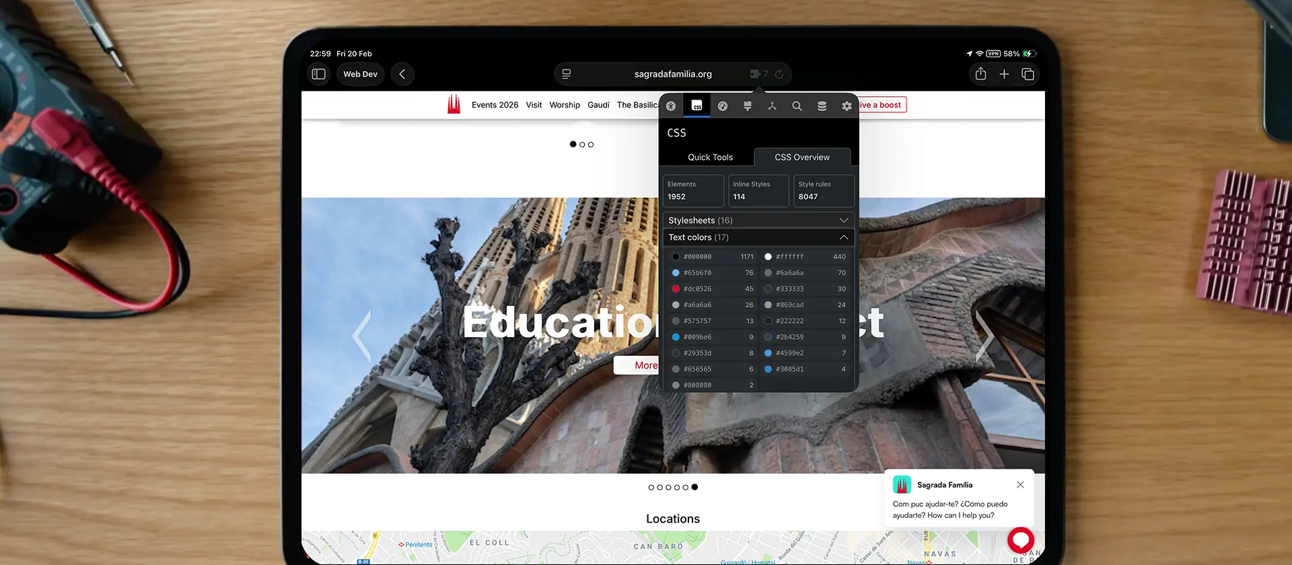The image size is (1292, 565).
Task: Open the node graph structure panel
Action: click(773, 106)
